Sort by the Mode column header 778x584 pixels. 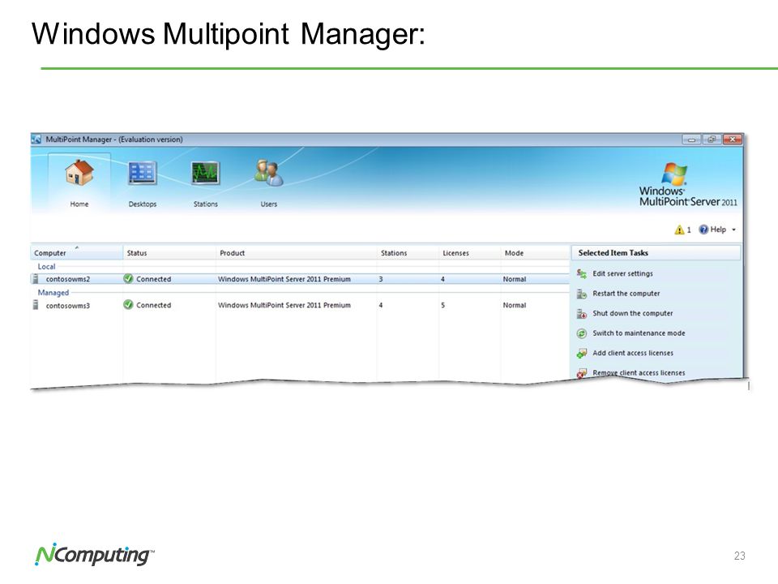[x=535, y=253]
